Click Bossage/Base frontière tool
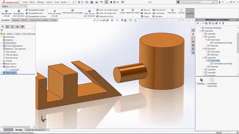The image size is (239, 134). [x=36, y=16]
